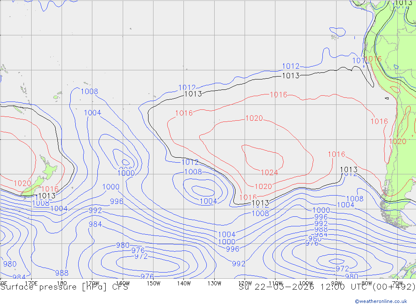The width and height of the screenshot is (416, 305).
Task: Select the 170W longitude axis label
Action: [93, 283]
